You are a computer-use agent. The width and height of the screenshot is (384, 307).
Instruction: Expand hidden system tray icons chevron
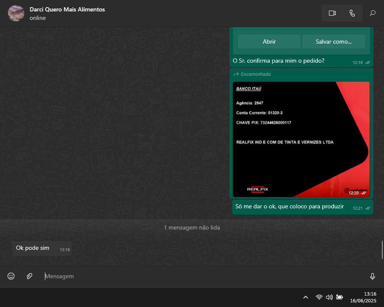coord(306,297)
